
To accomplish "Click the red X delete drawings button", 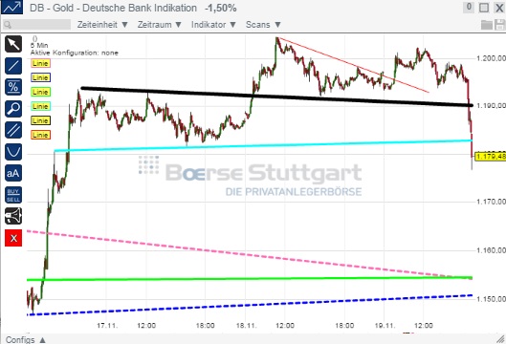I will pos(13,238).
